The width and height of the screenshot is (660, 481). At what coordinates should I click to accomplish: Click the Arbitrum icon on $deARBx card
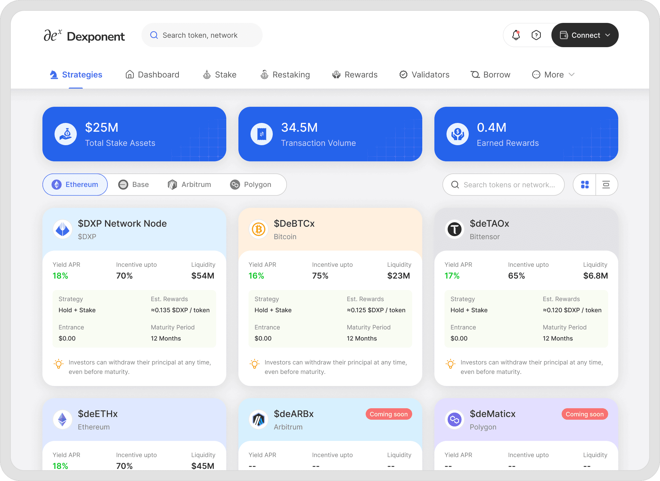click(259, 420)
